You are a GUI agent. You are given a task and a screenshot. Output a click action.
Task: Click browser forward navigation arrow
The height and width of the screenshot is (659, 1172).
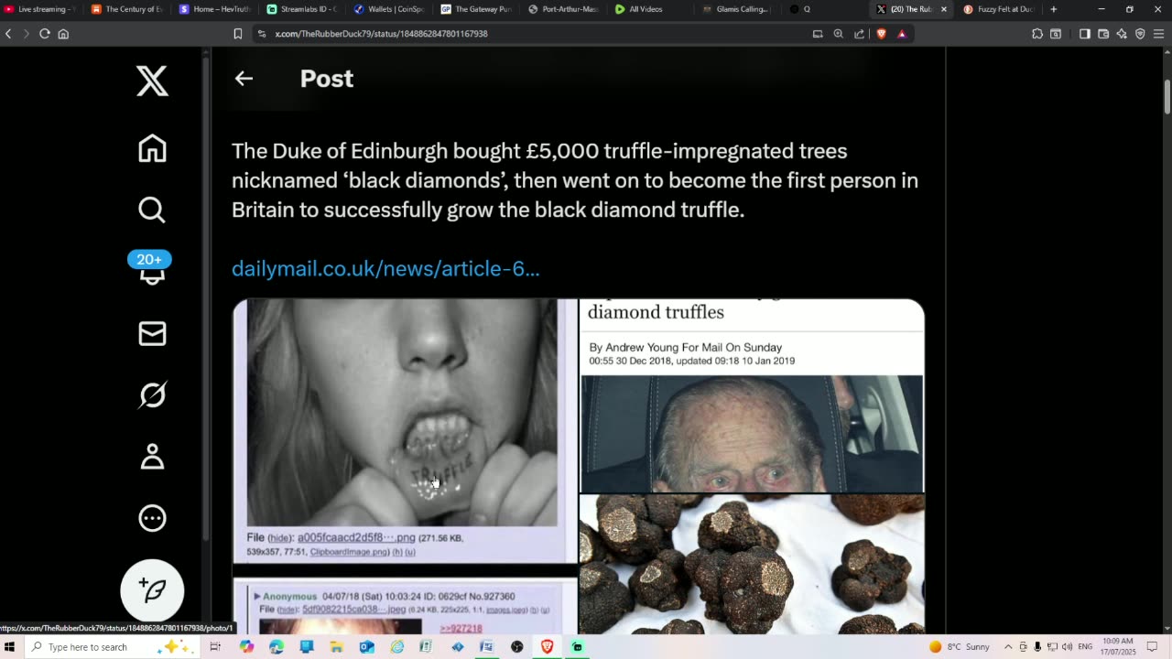click(x=26, y=34)
